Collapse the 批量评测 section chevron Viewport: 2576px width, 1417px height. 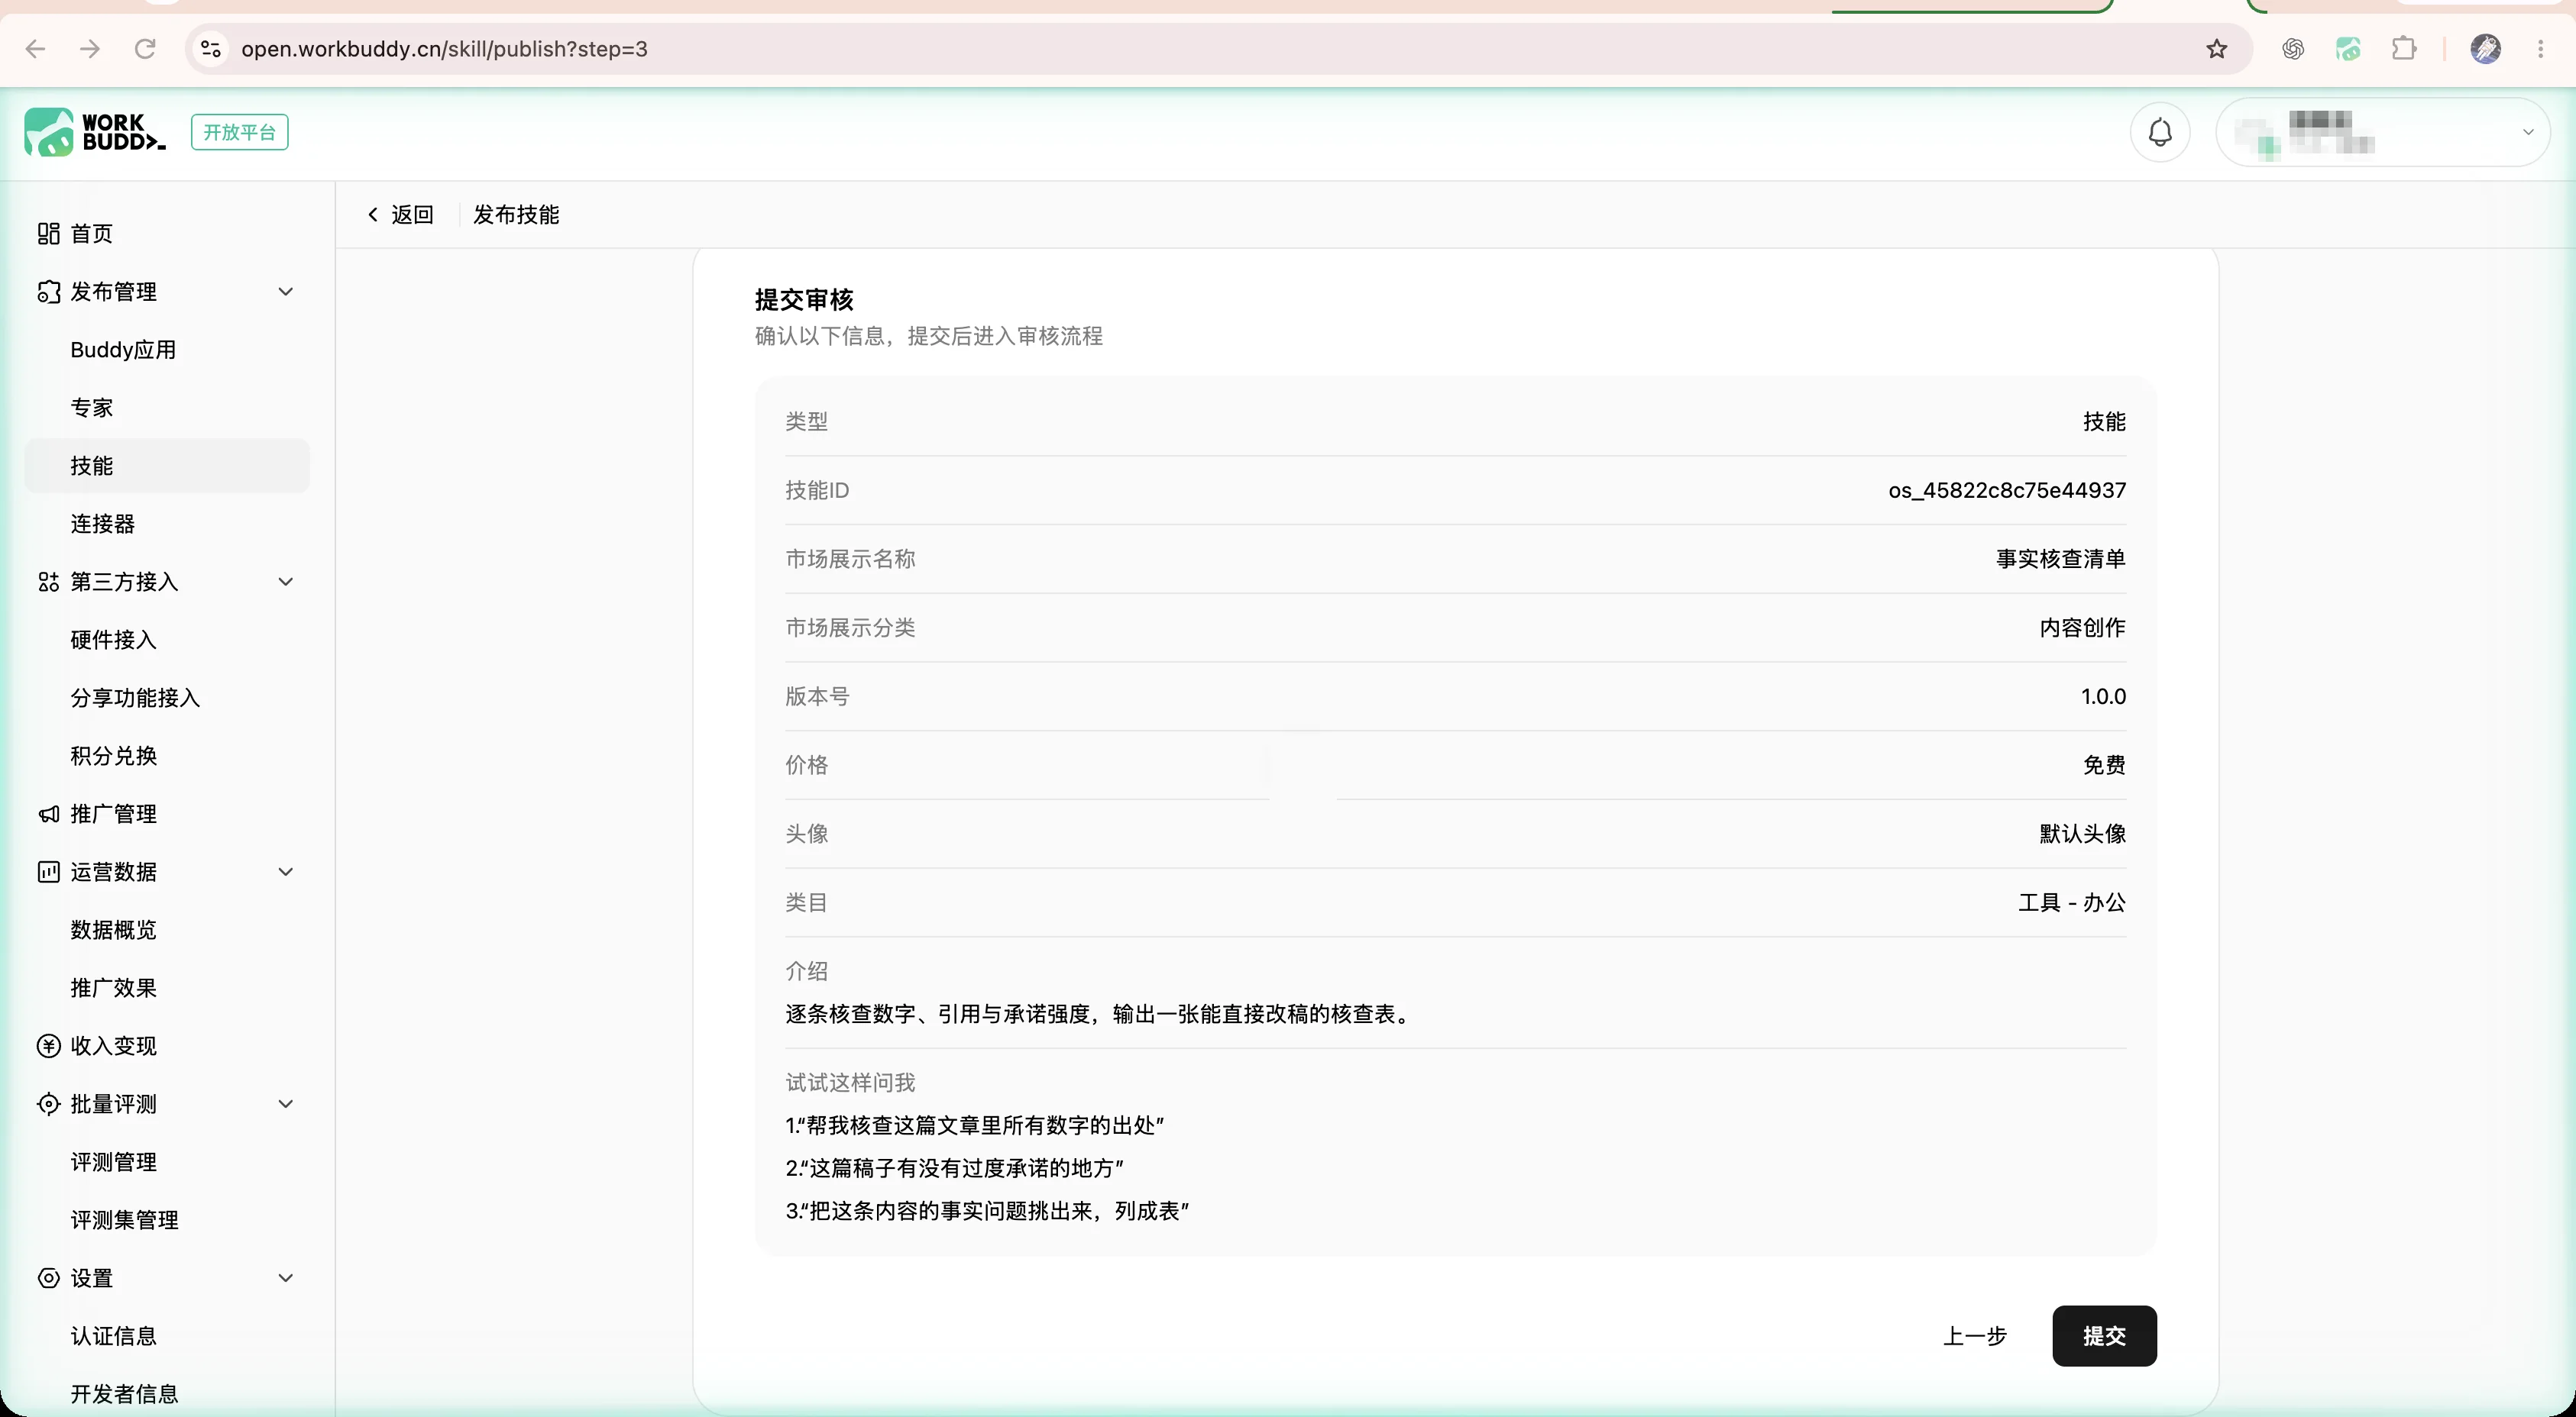(286, 1104)
